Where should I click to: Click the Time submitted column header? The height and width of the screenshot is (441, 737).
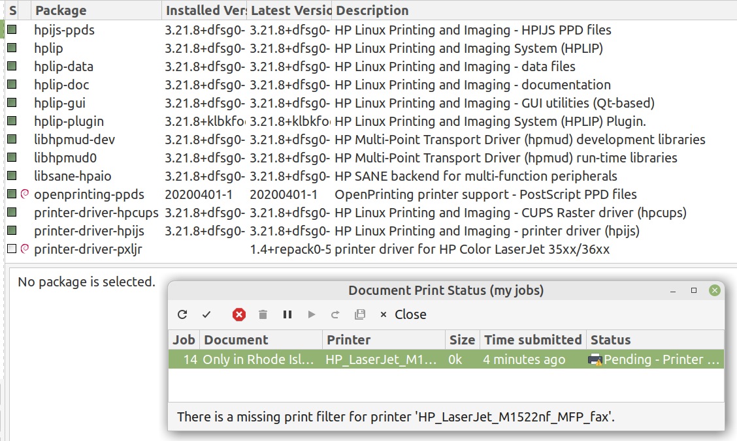[532, 339]
